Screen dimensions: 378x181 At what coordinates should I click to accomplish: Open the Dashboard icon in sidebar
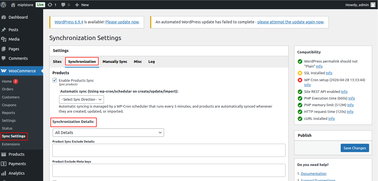[x=4, y=17]
